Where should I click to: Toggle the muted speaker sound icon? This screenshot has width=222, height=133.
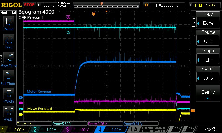coord(215,129)
